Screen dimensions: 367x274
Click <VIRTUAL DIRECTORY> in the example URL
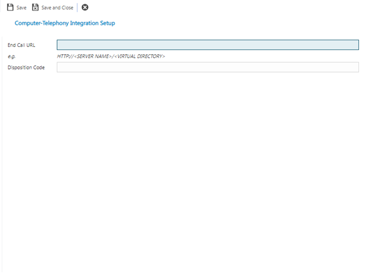(x=139, y=56)
